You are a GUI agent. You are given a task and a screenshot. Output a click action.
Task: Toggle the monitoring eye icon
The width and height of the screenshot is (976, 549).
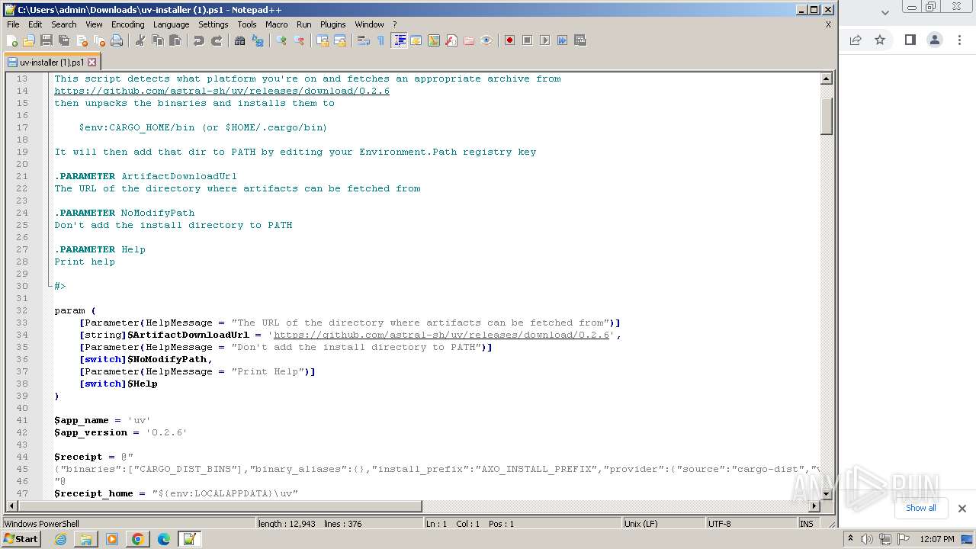pos(486,40)
